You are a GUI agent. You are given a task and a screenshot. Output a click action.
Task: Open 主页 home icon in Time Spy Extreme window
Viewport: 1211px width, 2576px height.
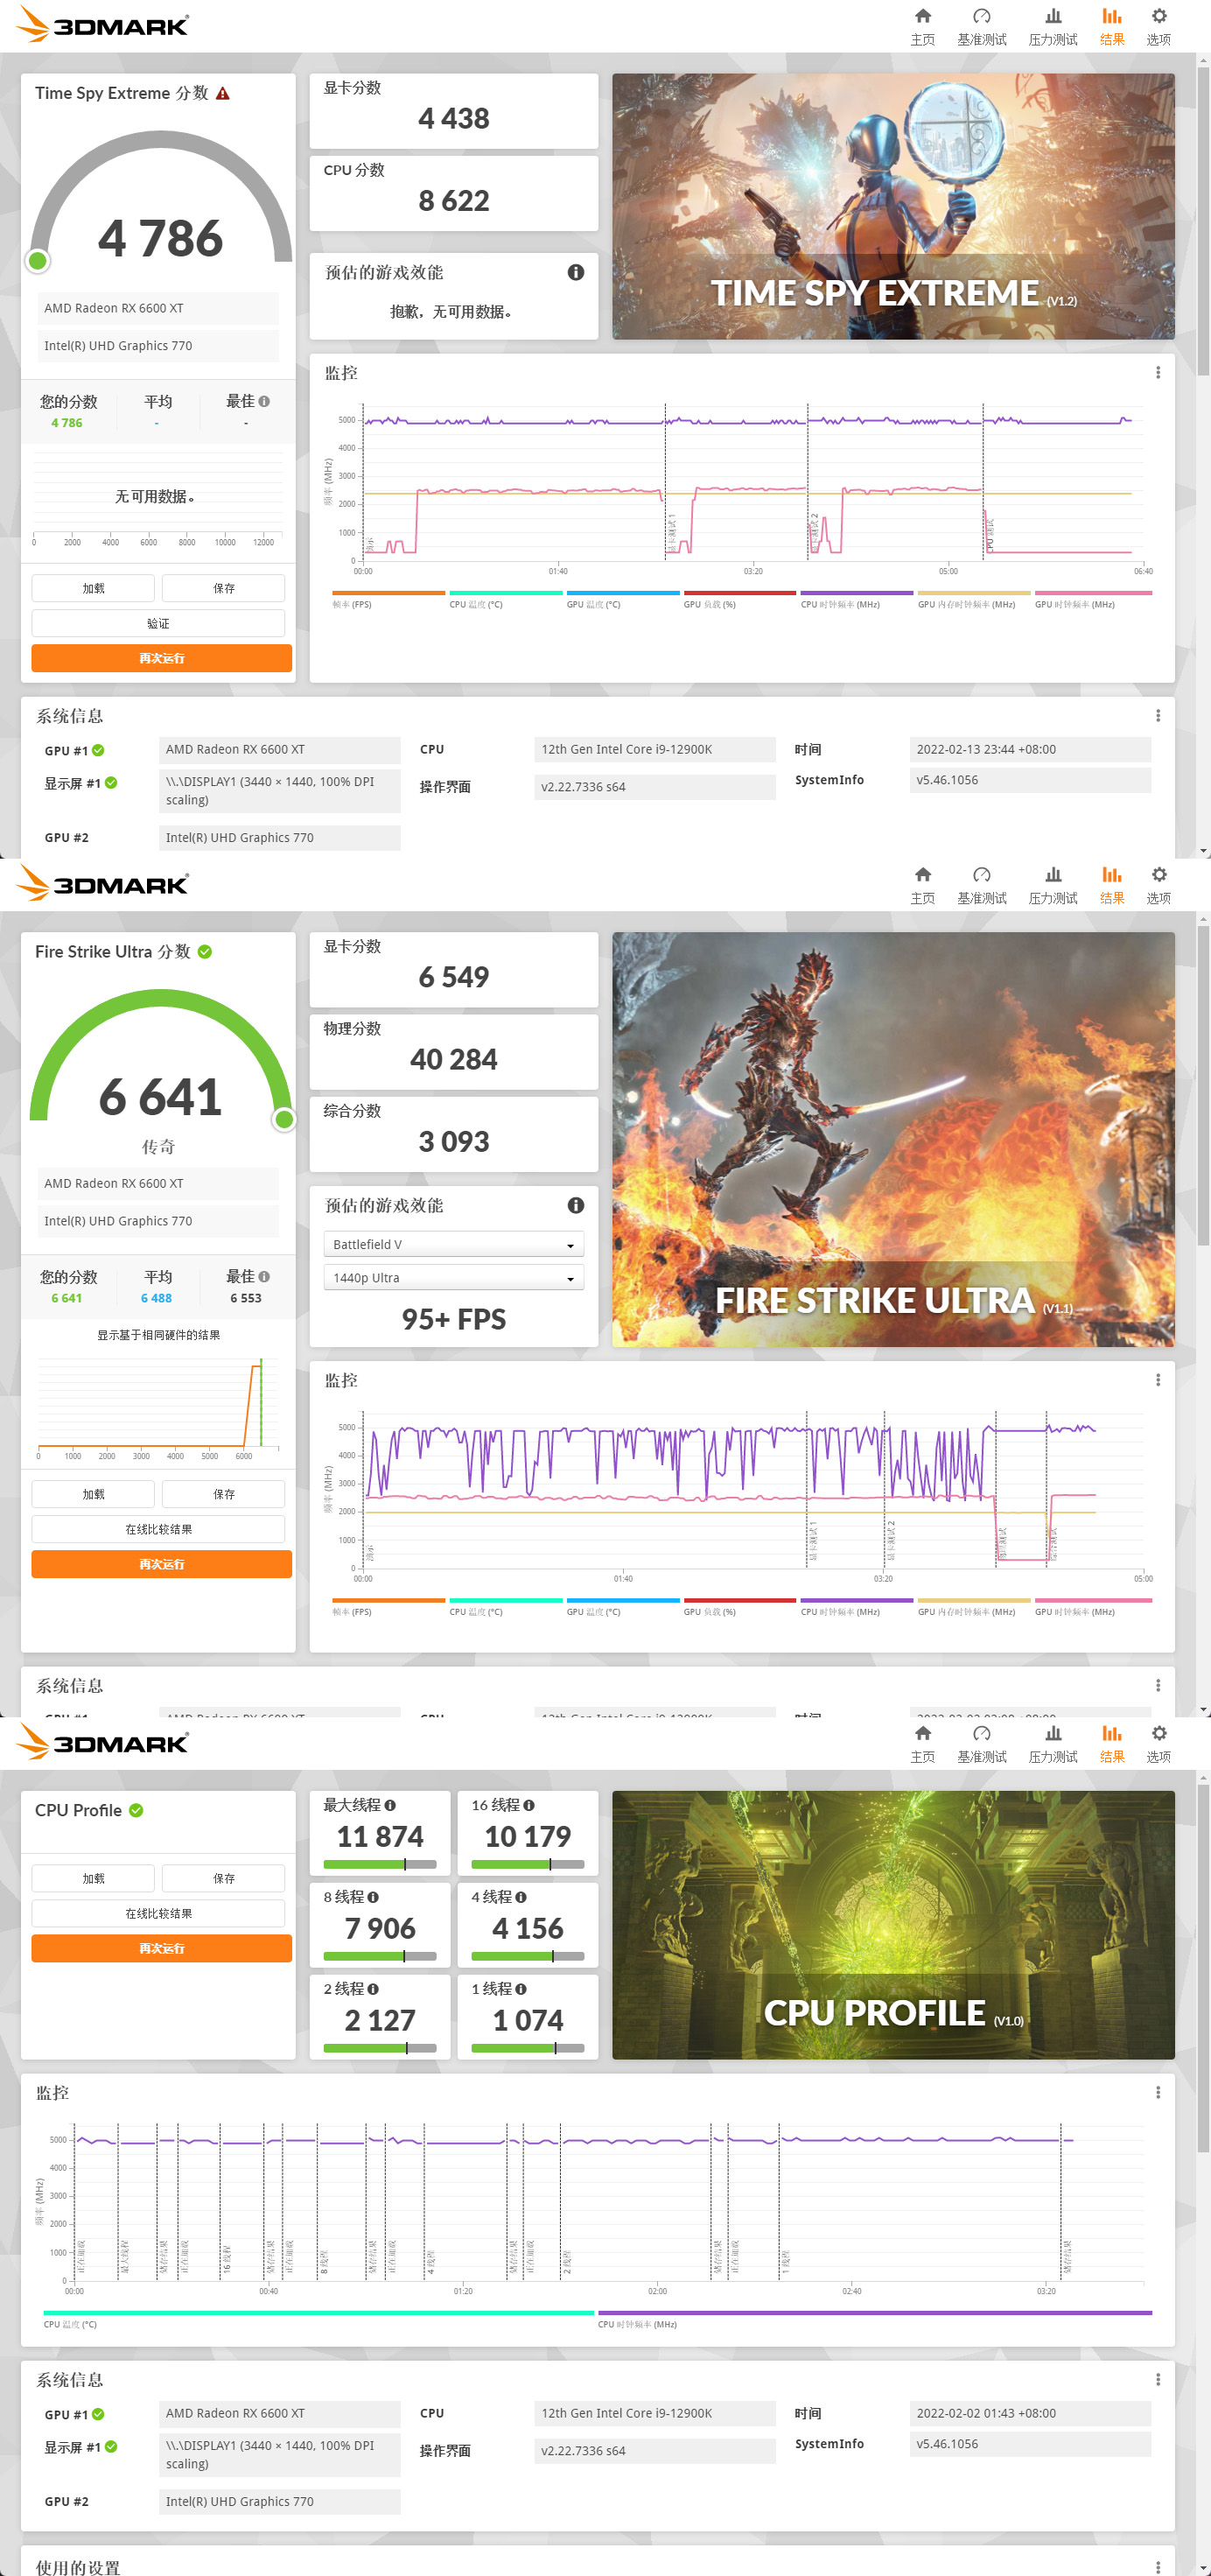point(922,16)
